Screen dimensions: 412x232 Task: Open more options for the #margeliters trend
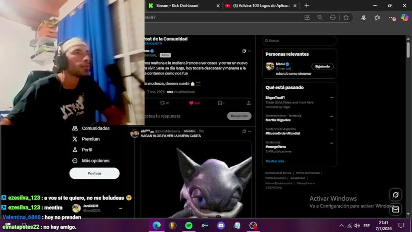[331, 143]
